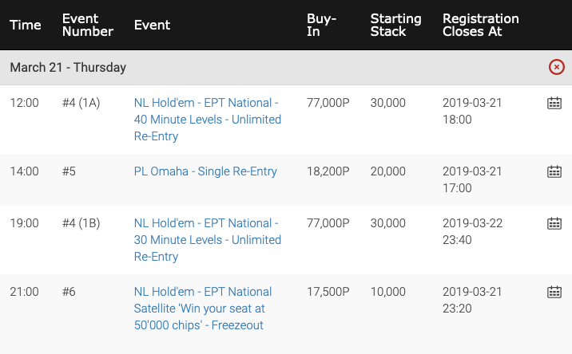Click the Time column header
The image size is (572, 354).
tap(26, 26)
